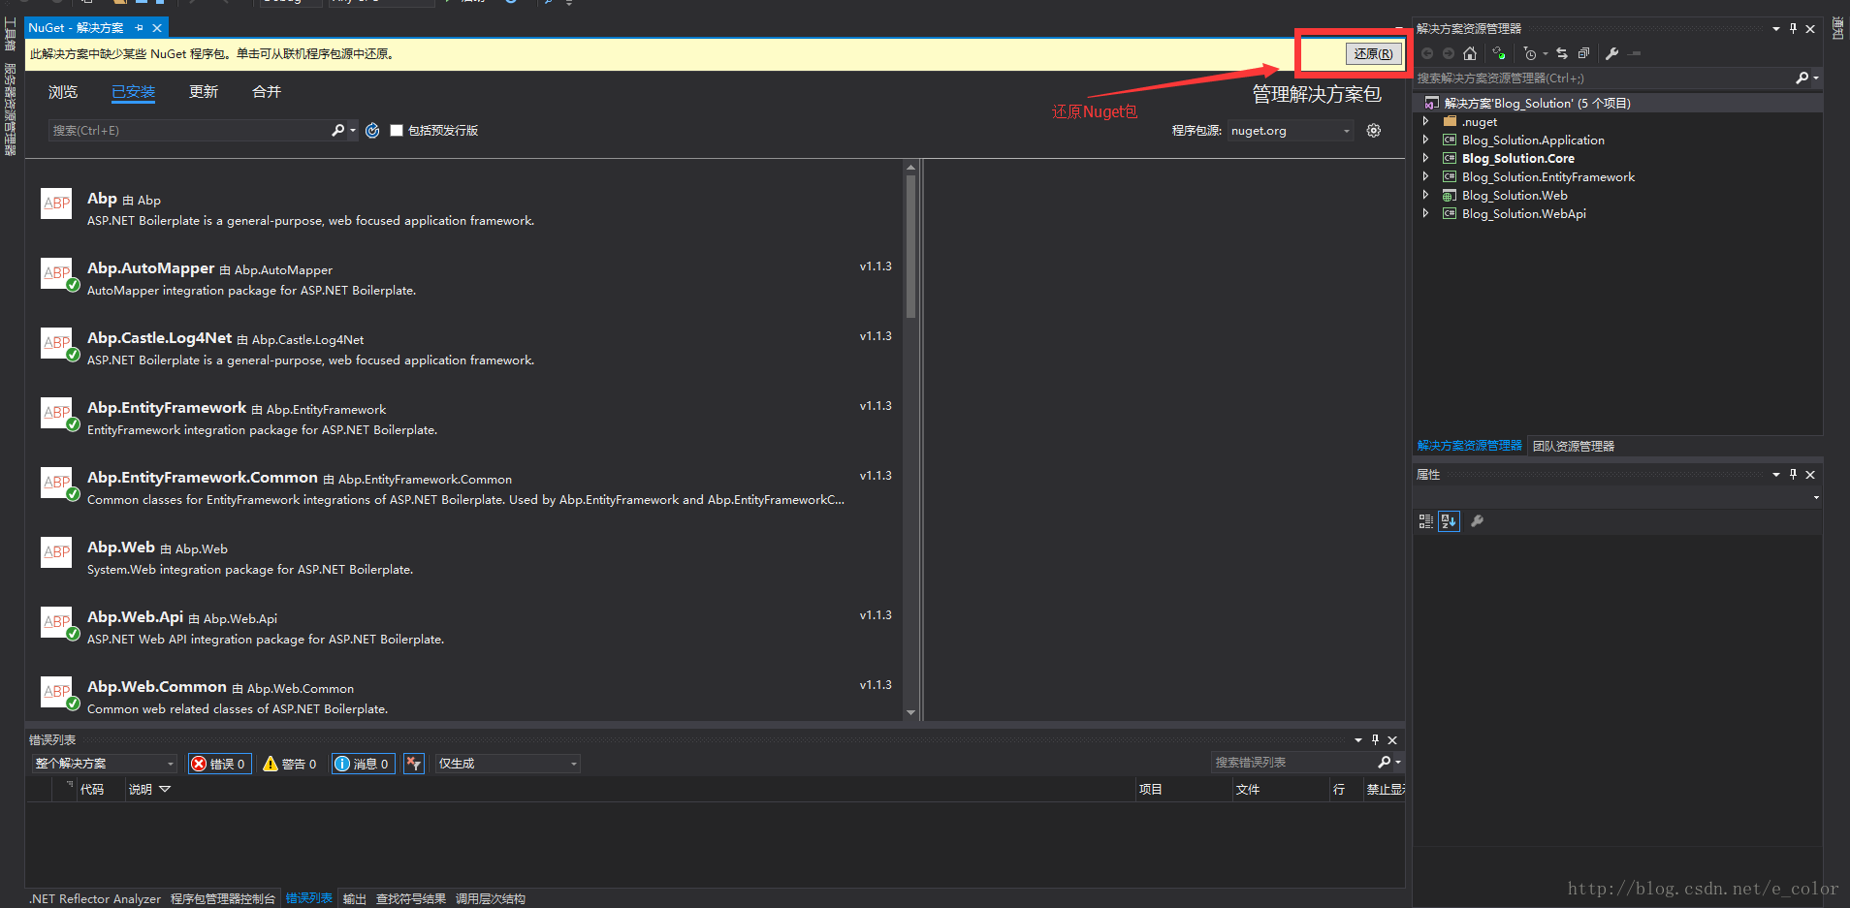Screen dimensions: 1850x908
Task: Switch to the Browse (浏览) tab
Action: [63, 92]
